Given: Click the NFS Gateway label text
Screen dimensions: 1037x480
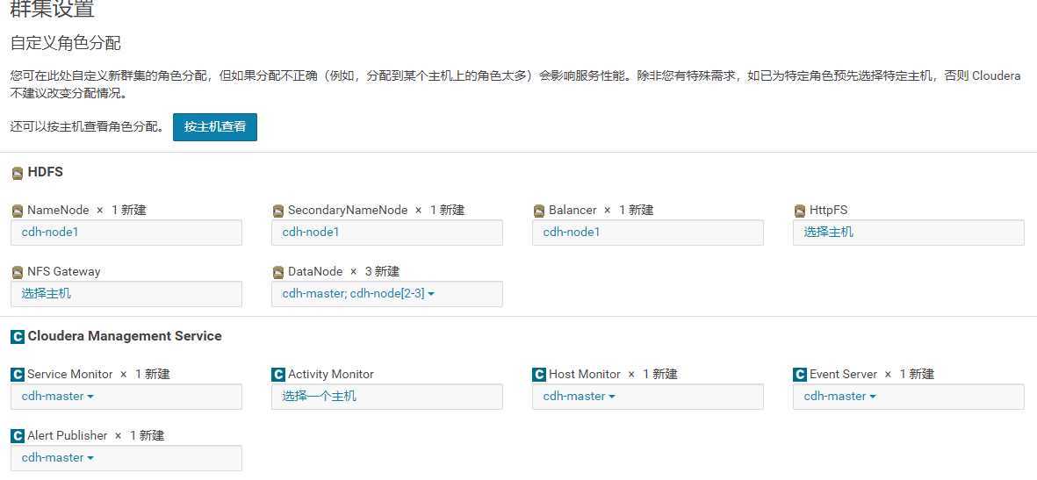Looking at the screenshot, I should point(63,272).
